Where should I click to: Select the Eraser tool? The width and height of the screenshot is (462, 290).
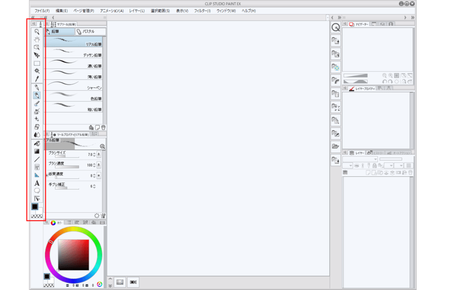(38, 126)
